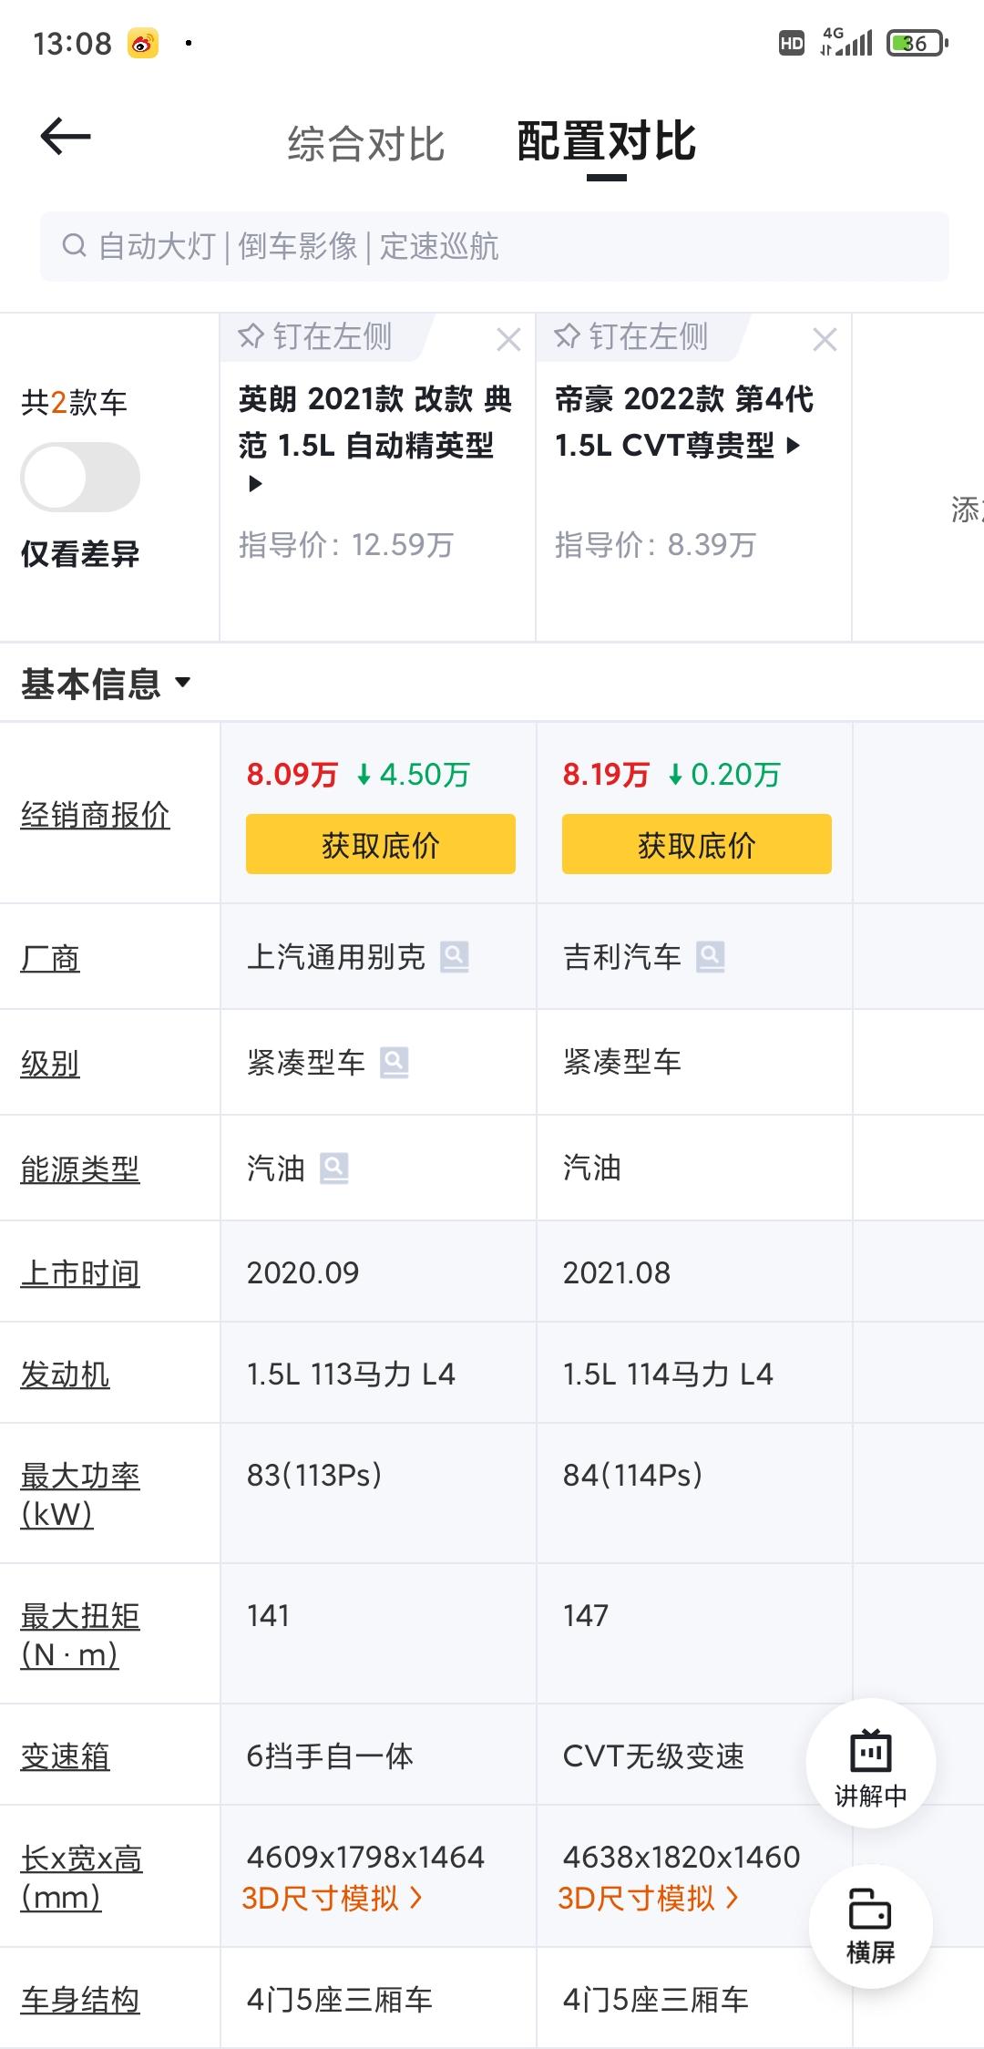Get lowest price for 帝豪 (获取底价)
Viewport: 984px width, 2049px height.
coord(697,844)
